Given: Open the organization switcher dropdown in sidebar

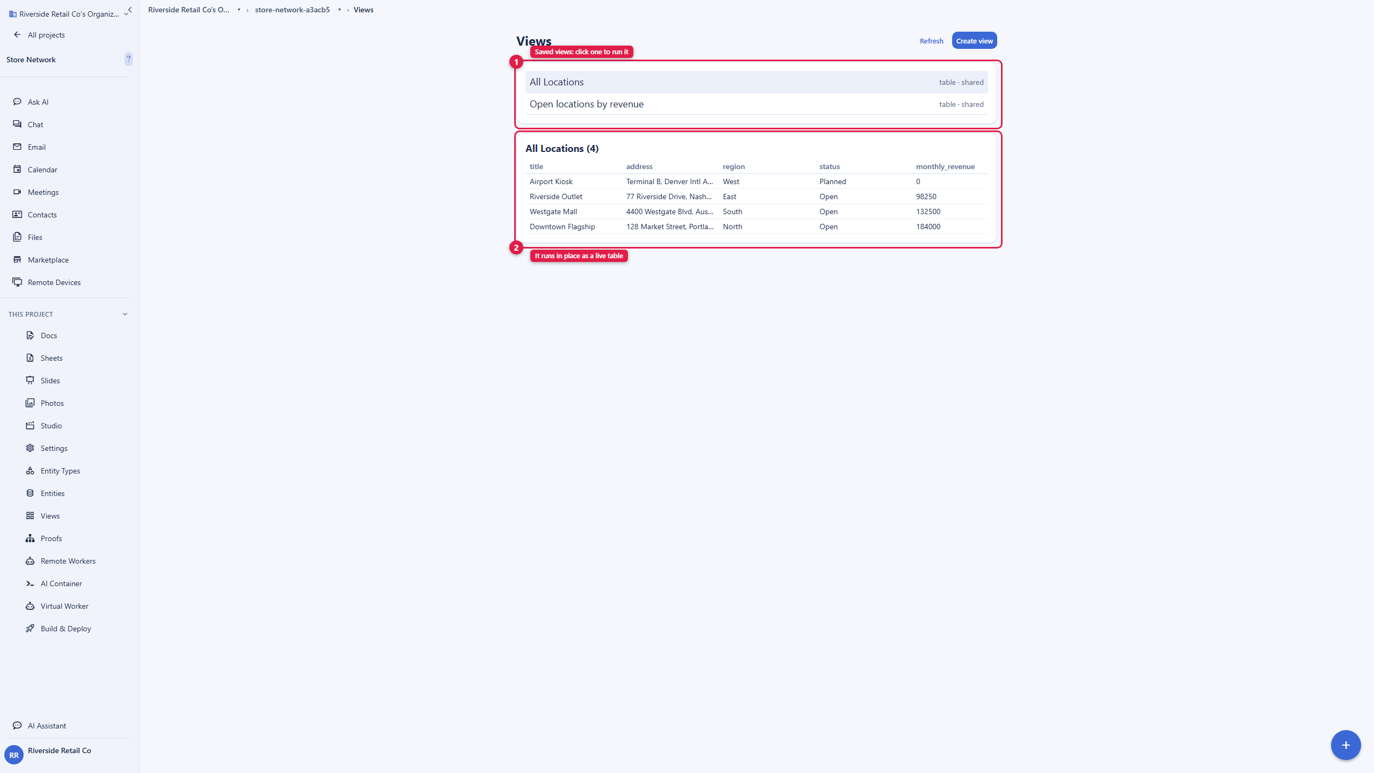Looking at the screenshot, I should pos(69,14).
